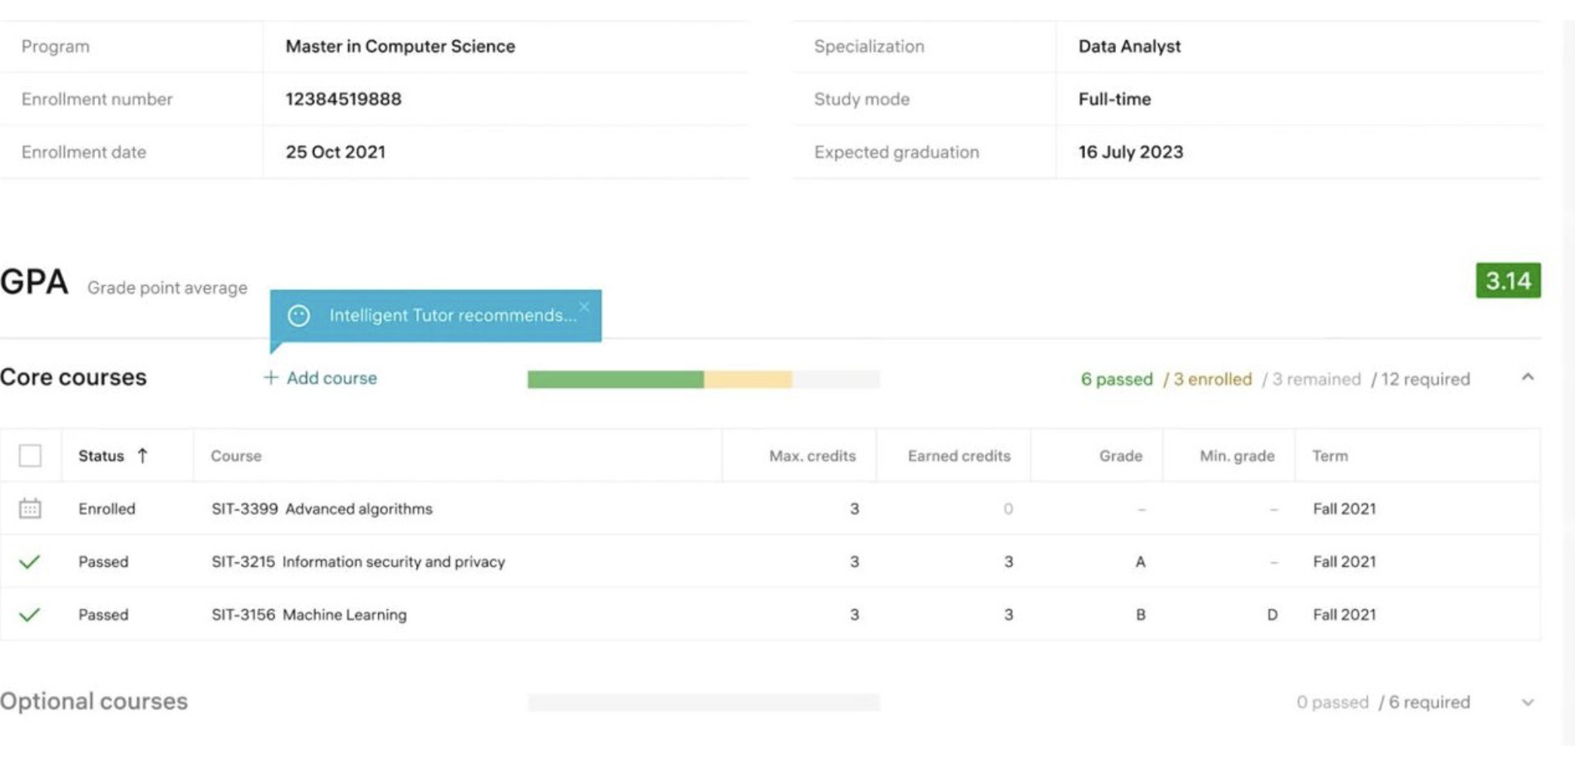Image resolution: width=1575 pixels, height=772 pixels.
Task: Click the Add course link
Action: pos(331,378)
